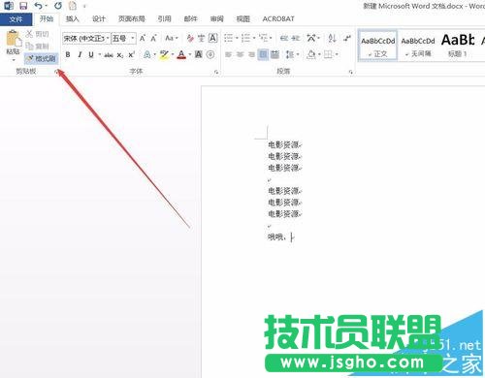The width and height of the screenshot is (485, 378).
Task: Click the 格式刷 (Format Painter) button
Action: pos(41,58)
